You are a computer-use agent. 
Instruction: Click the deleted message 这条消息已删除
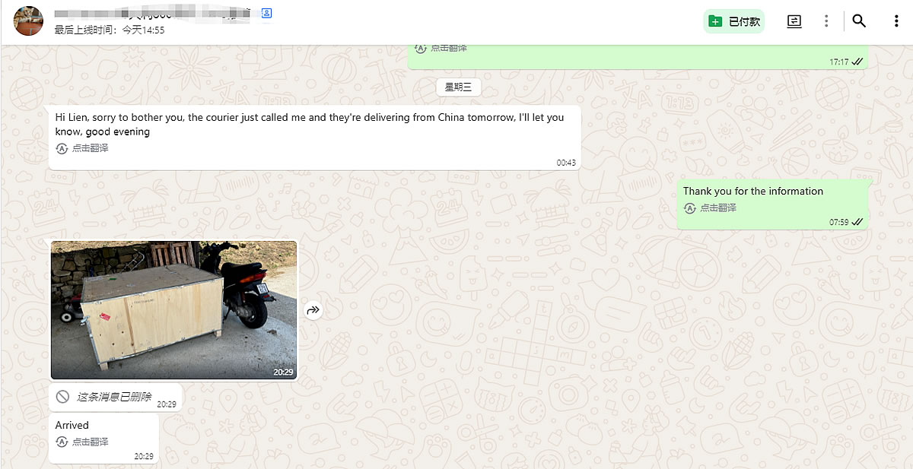point(114,397)
